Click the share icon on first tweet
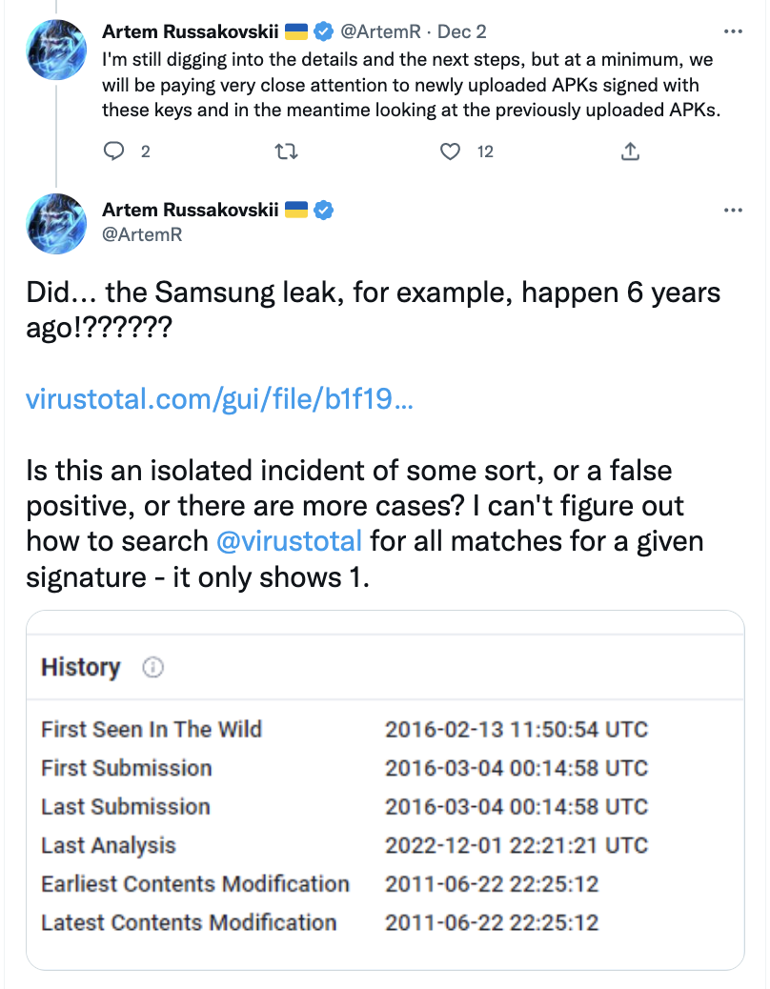Screen dimensions: 770x989 pyautogui.click(x=629, y=151)
